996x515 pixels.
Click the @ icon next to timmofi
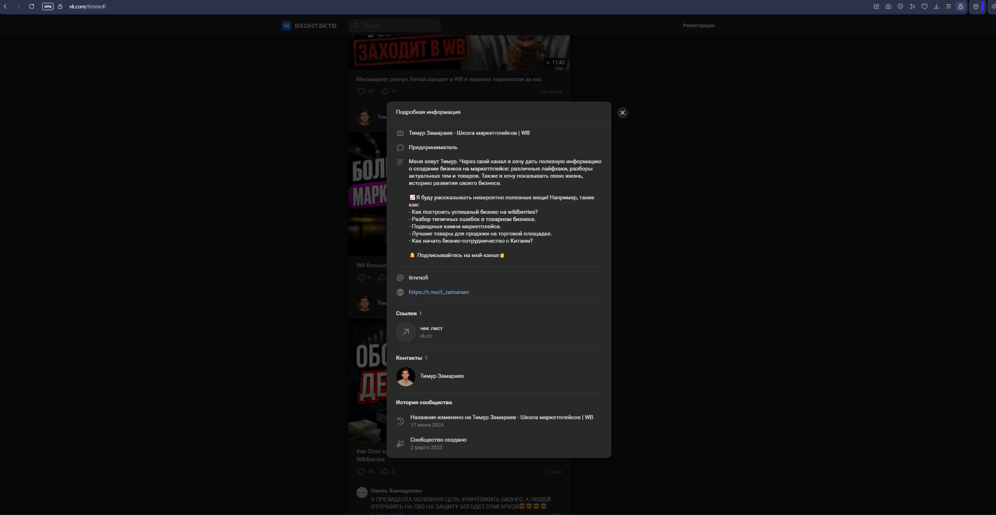400,278
